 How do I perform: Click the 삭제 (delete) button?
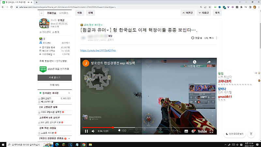click(x=90, y=13)
